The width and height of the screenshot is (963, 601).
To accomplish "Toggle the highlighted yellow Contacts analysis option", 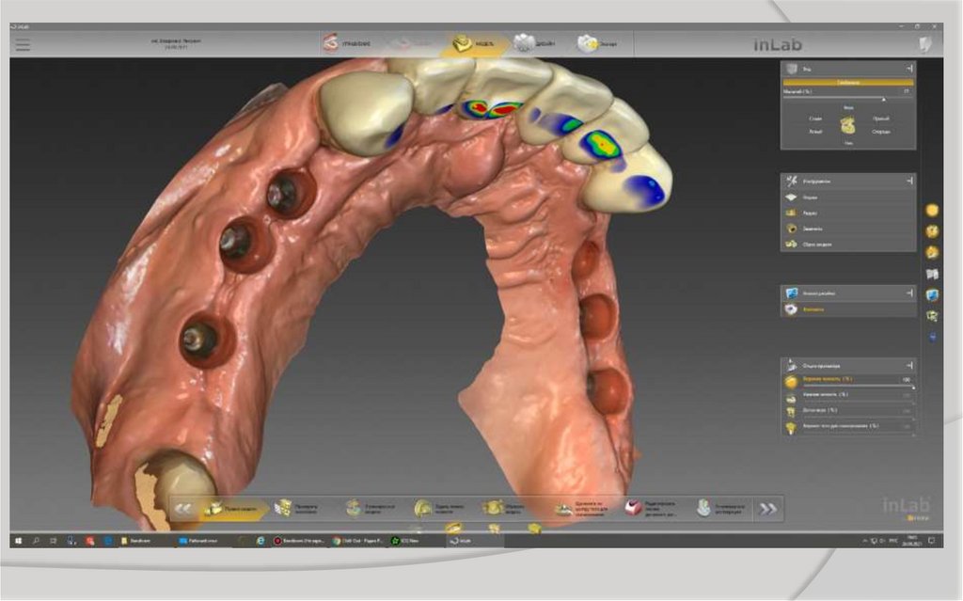I will point(847,309).
